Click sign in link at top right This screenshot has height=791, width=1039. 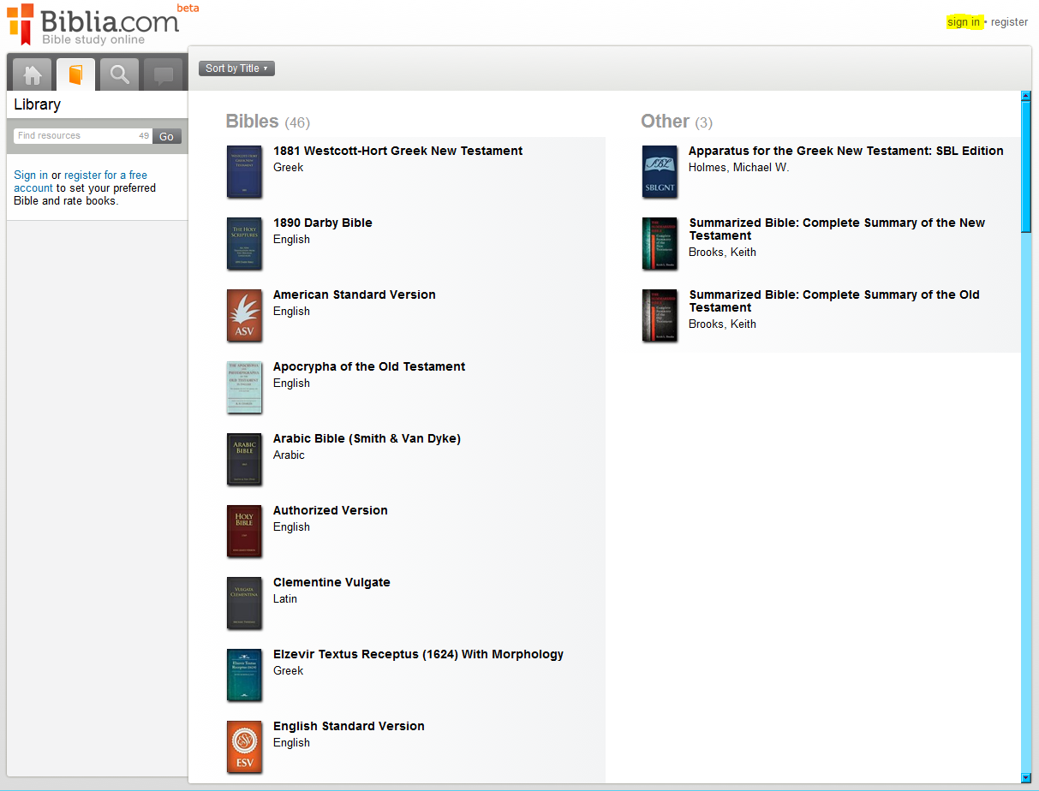[964, 22]
